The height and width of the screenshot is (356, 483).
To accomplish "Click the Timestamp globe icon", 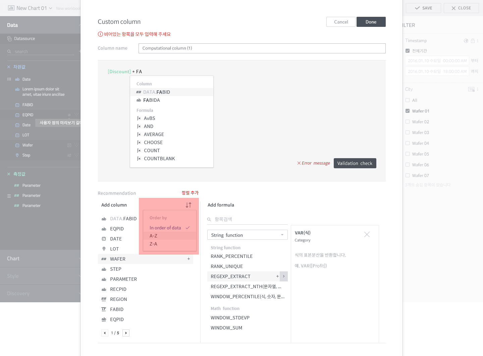I will click(466, 41).
